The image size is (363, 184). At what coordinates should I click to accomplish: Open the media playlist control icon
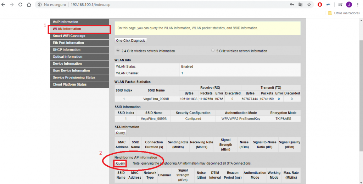tap(340, 5)
